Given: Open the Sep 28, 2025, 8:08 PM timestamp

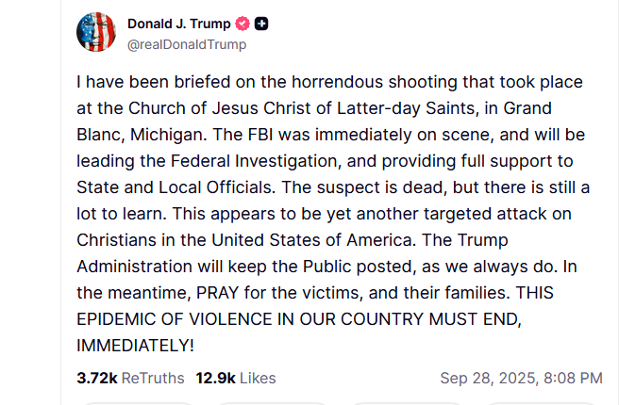Looking at the screenshot, I should coord(521,378).
